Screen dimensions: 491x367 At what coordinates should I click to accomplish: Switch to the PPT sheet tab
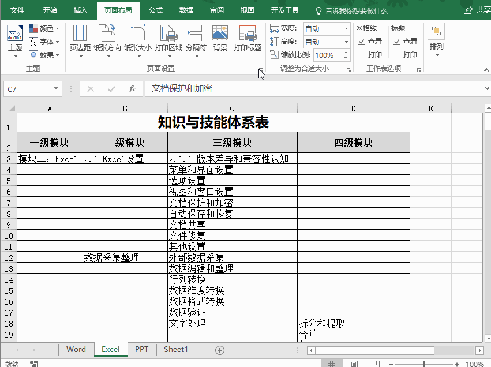point(141,350)
